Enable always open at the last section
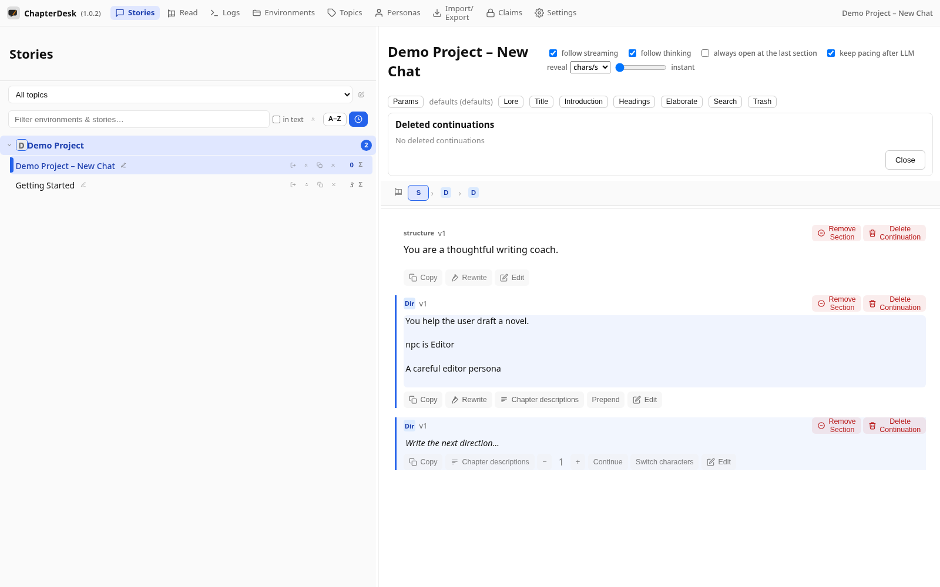This screenshot has width=940, height=587. click(x=706, y=53)
